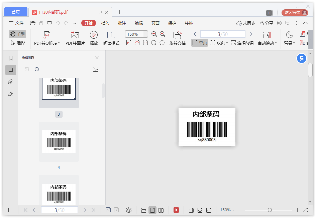Switch to 双页 double page view
The width and height of the screenshot is (316, 218).
coord(219,43)
